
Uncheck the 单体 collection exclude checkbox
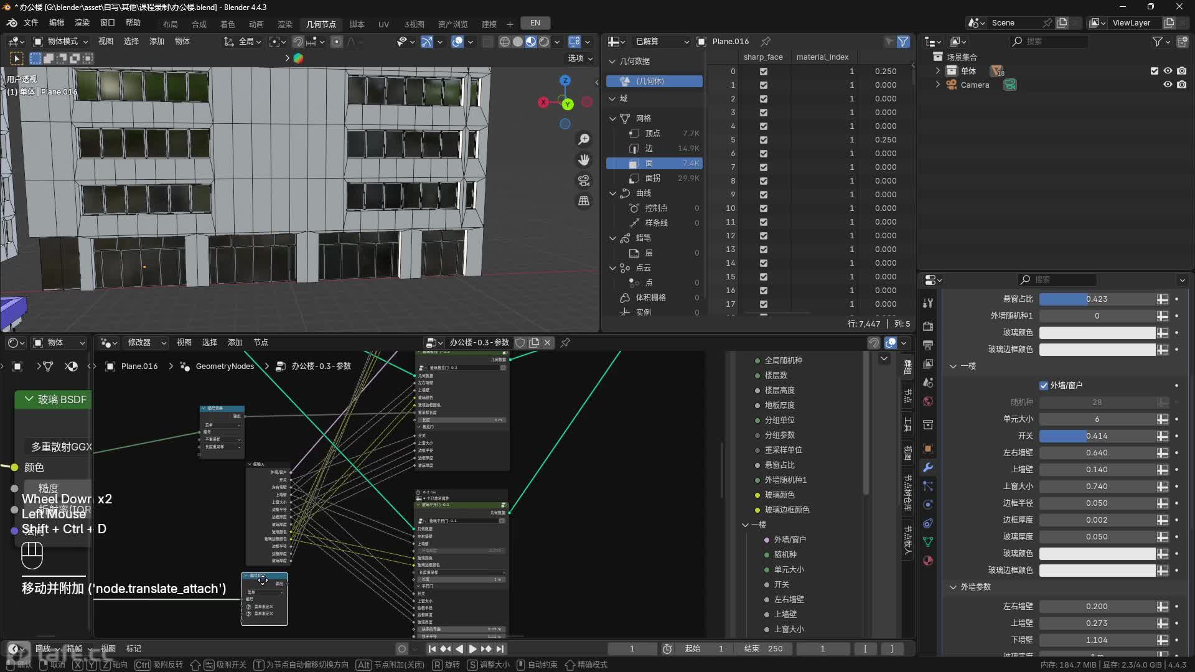(x=1155, y=71)
